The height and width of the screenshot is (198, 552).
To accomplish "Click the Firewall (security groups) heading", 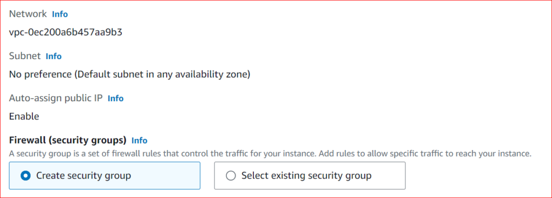I will click(67, 140).
